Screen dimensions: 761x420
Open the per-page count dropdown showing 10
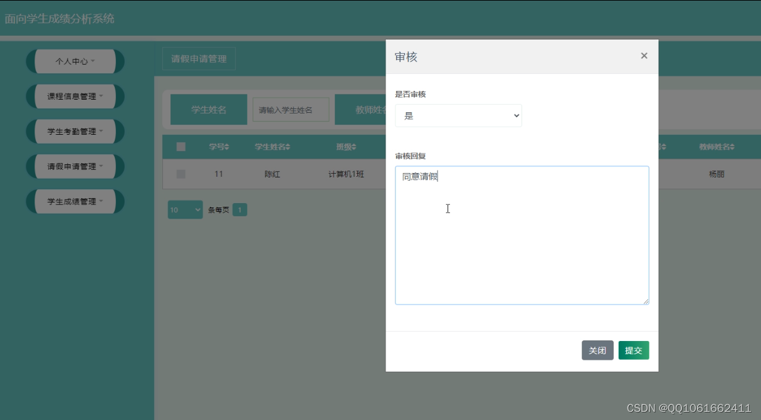(184, 209)
